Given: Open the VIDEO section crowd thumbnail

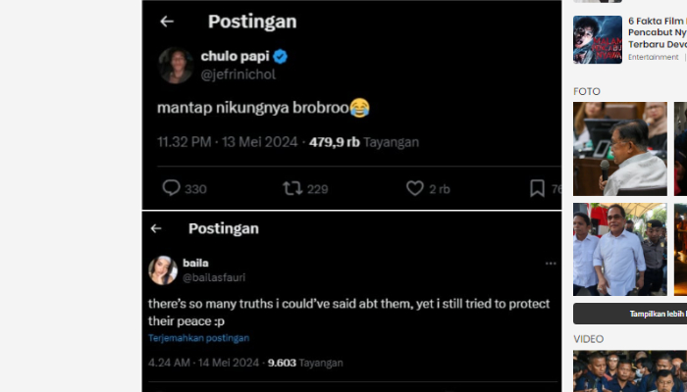Looking at the screenshot, I should (629, 371).
